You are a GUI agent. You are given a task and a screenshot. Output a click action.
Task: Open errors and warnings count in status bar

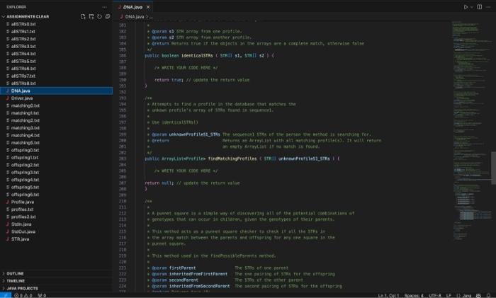pos(23,295)
